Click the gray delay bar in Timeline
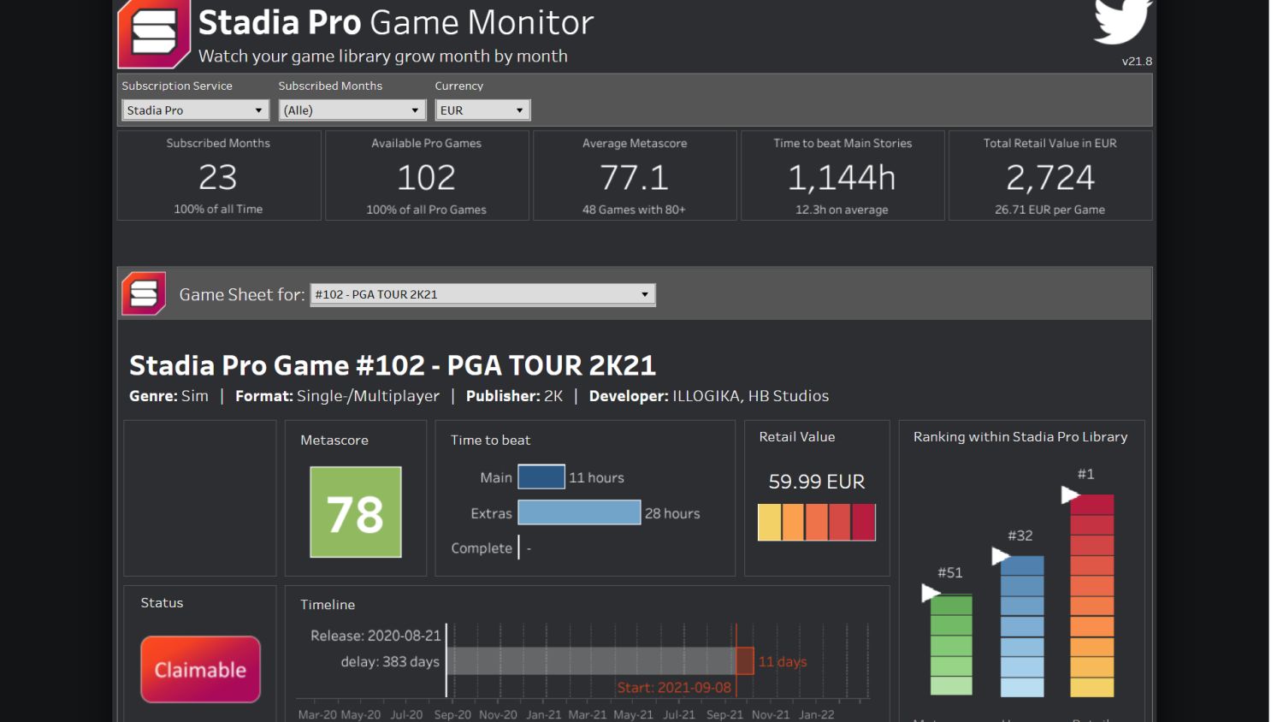 (590, 660)
